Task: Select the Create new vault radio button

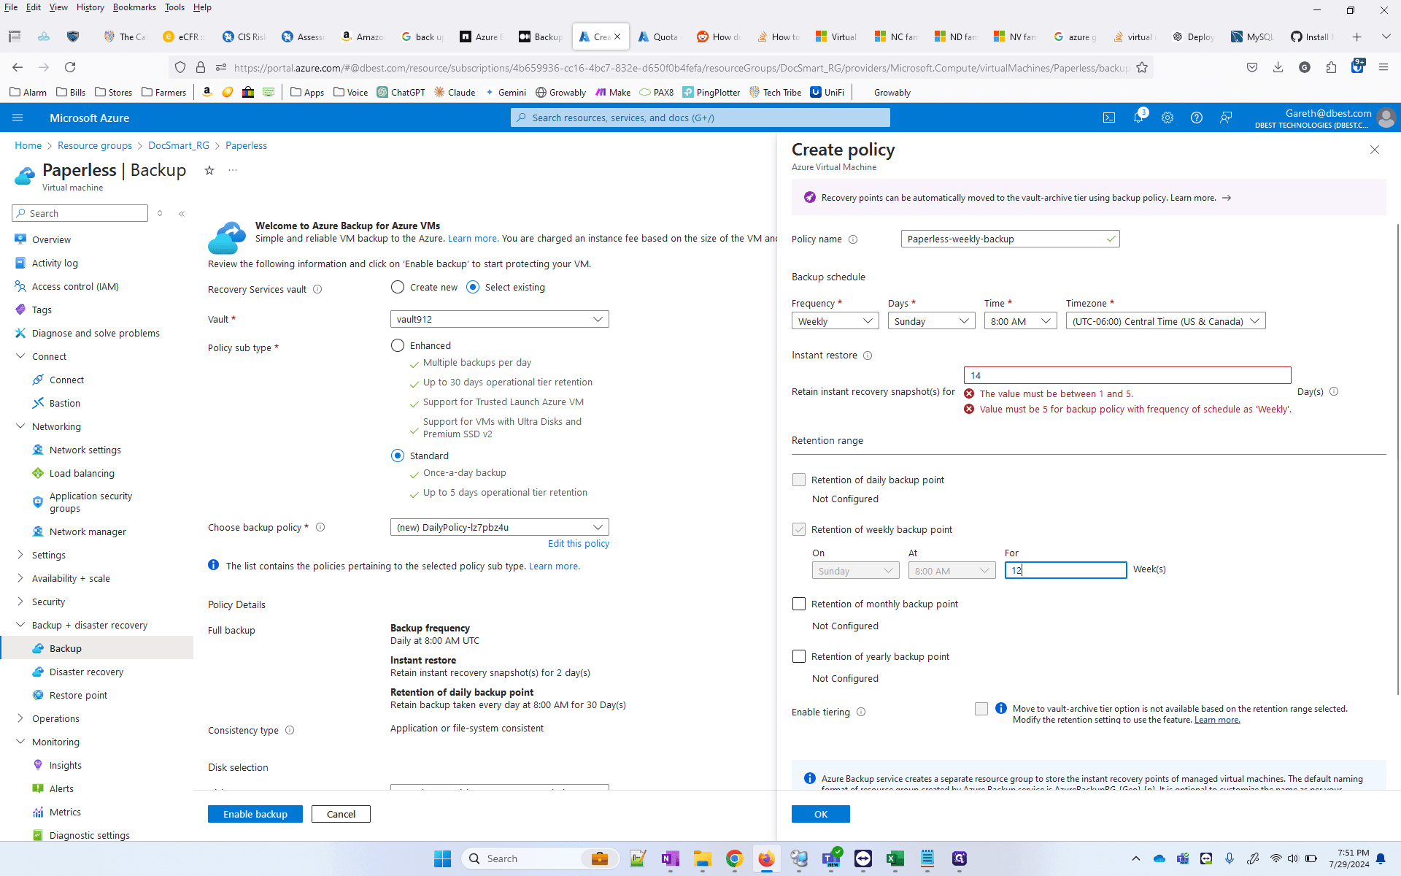Action: (398, 287)
